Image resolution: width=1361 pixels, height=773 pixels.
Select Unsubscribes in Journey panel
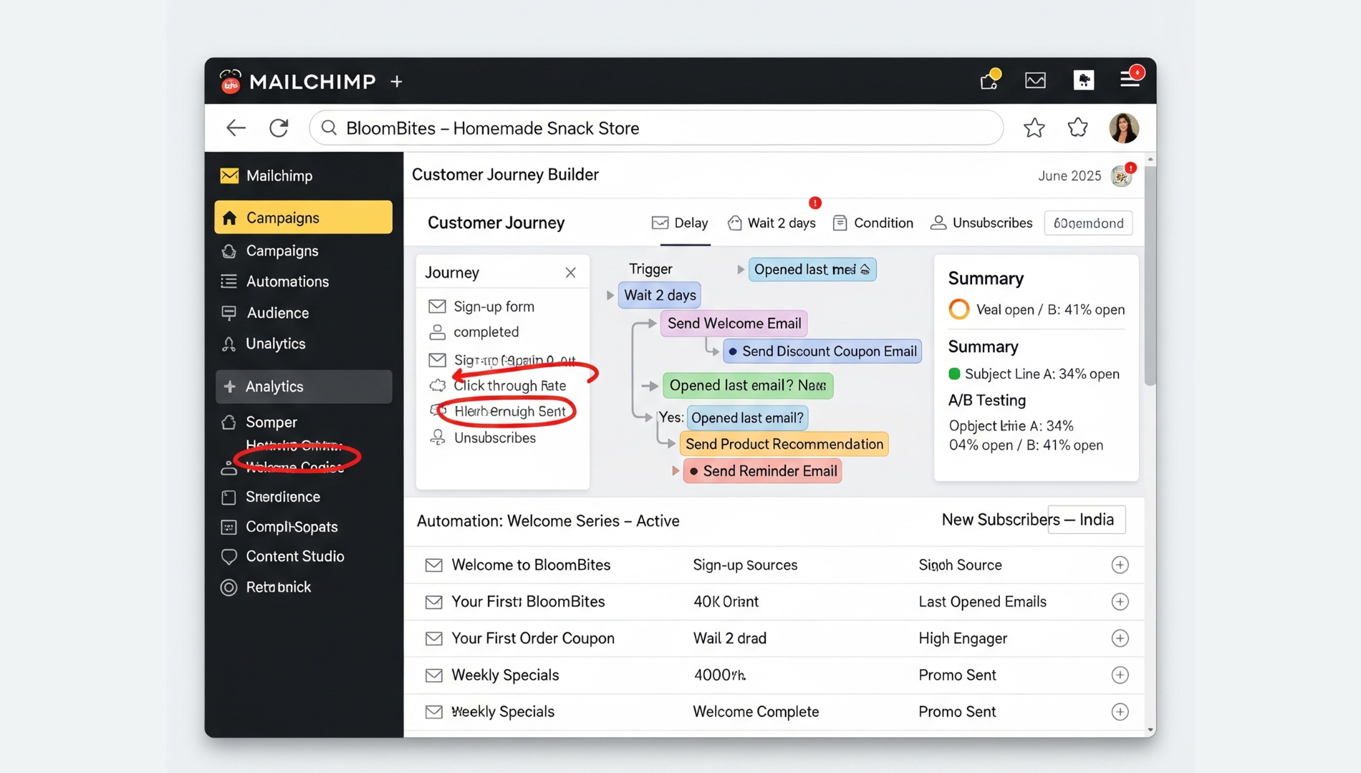pos(494,438)
